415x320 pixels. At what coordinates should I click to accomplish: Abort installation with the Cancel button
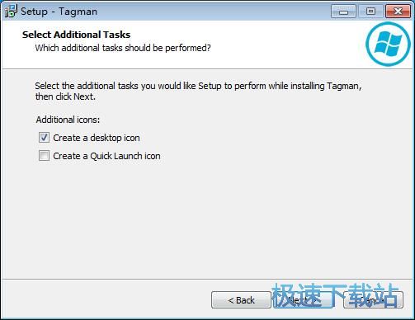pyautogui.click(x=374, y=300)
